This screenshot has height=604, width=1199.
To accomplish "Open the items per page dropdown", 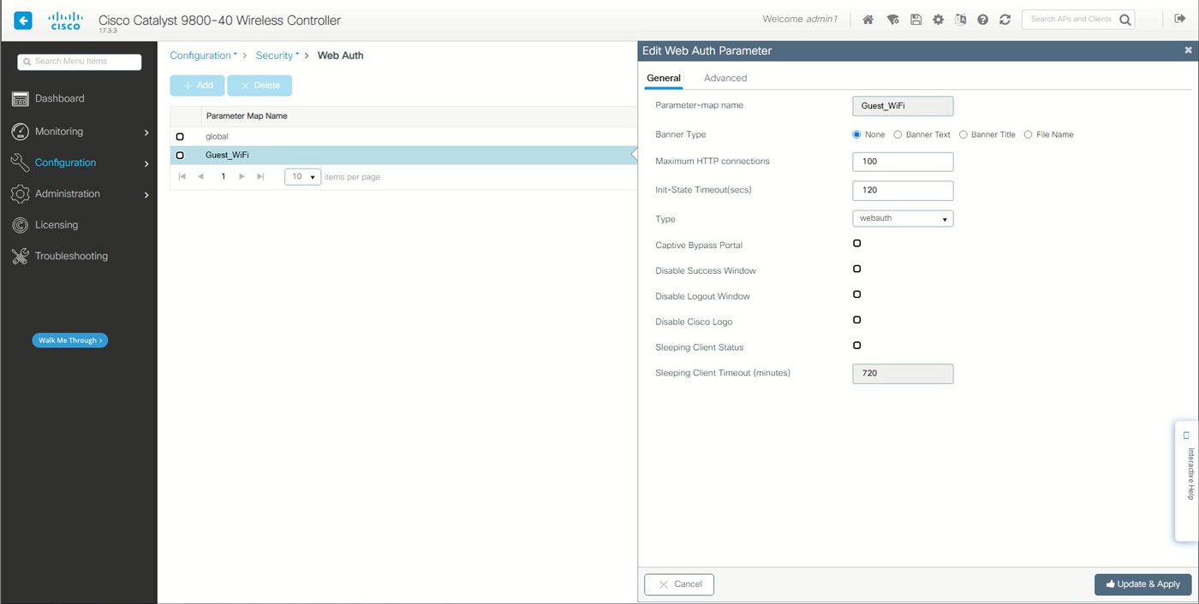I will (x=302, y=177).
